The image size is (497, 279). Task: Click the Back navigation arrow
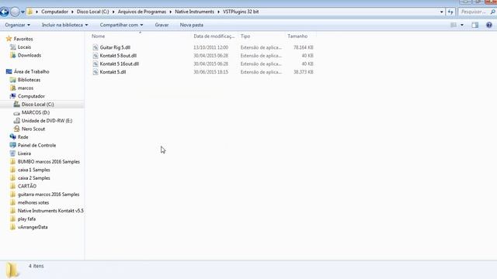4,12
